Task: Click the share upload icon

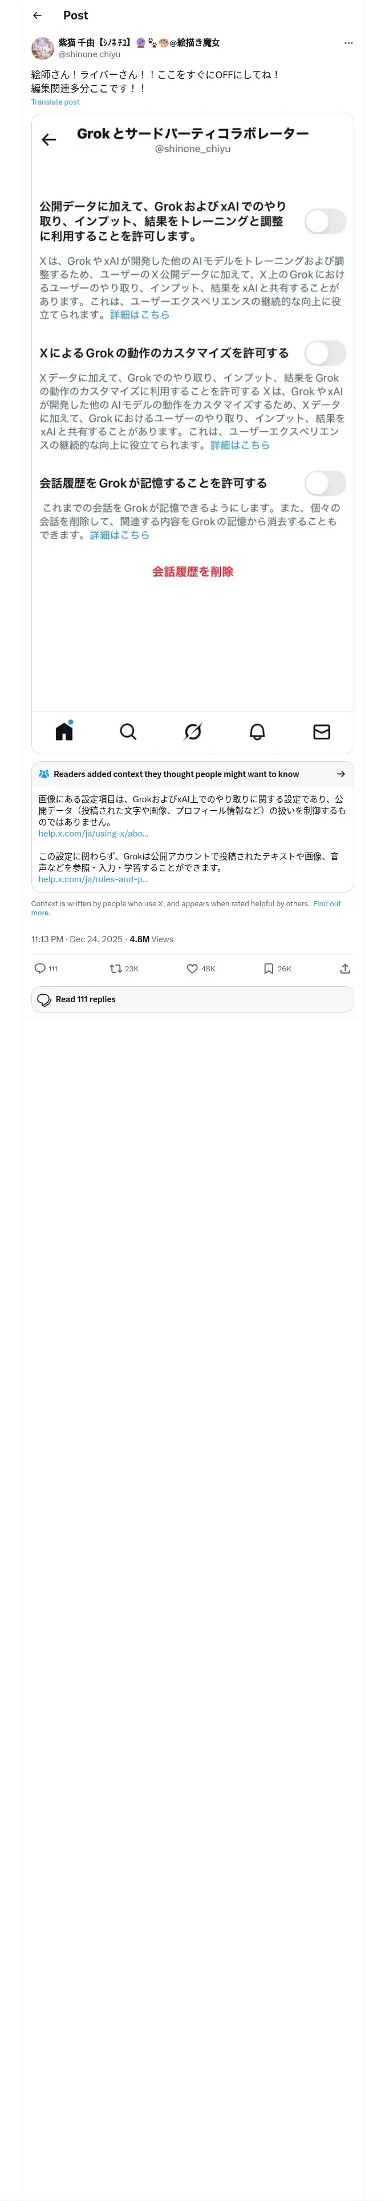Action: point(345,968)
